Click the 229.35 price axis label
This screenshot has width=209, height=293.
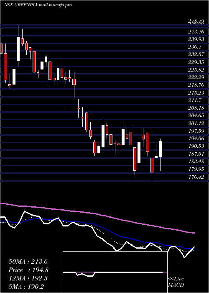pyautogui.click(x=196, y=62)
